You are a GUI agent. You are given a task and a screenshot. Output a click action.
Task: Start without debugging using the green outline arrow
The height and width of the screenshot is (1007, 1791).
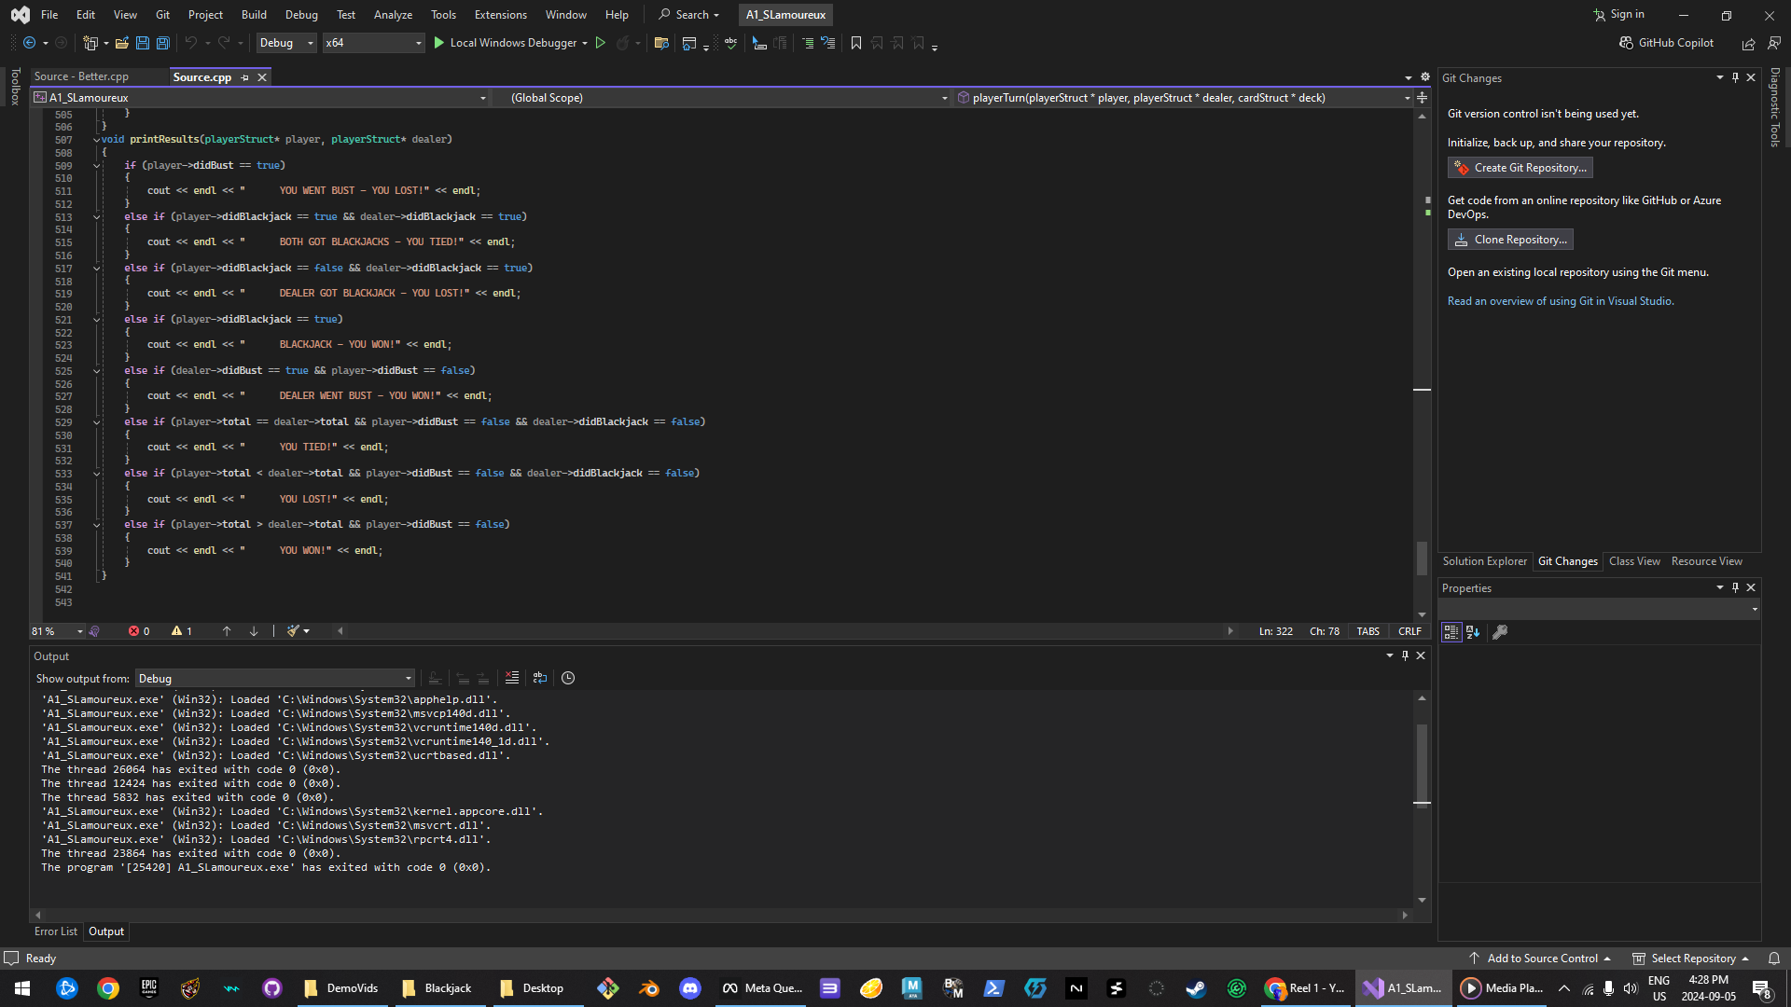[601, 43]
